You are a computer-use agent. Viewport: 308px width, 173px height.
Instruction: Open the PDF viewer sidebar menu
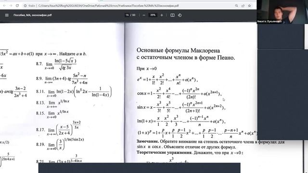click(7, 15)
